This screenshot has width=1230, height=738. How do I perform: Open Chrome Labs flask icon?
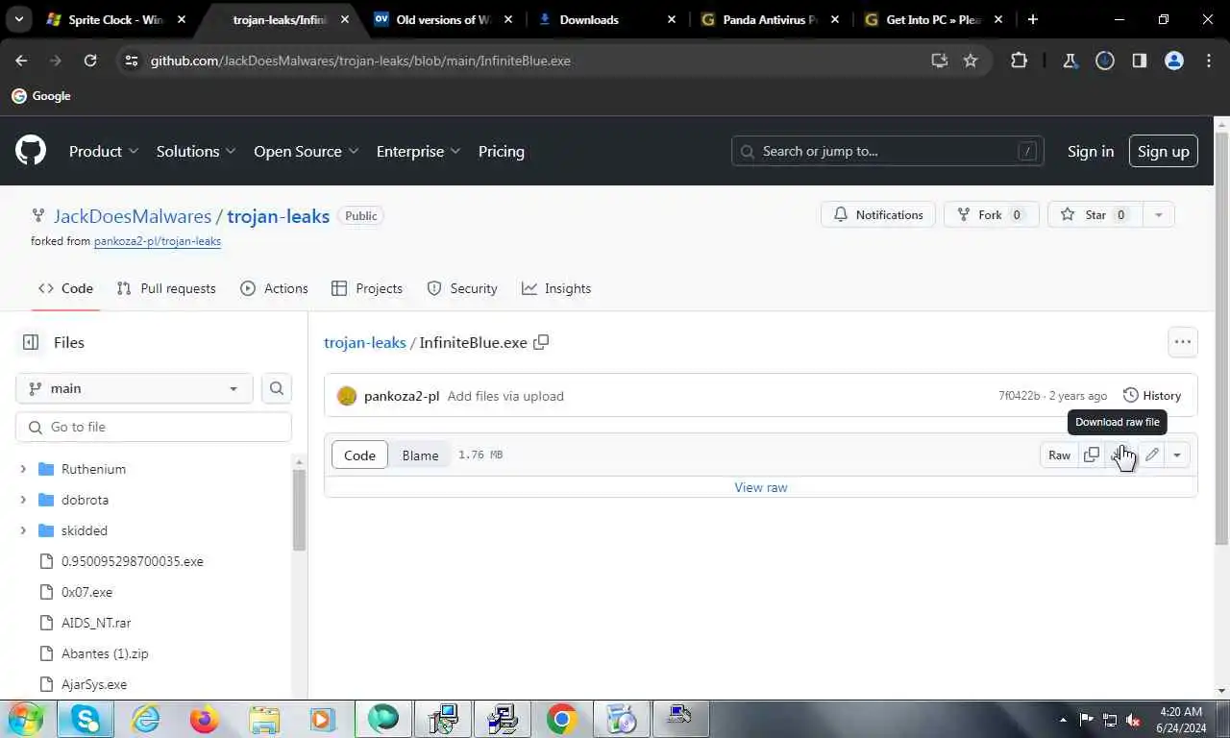coord(1070,61)
